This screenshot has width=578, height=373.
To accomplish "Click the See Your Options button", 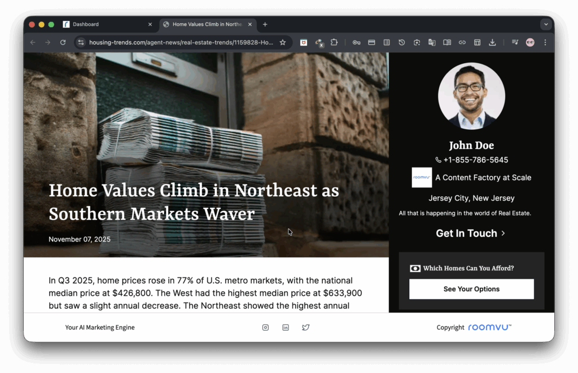I will tap(471, 289).
